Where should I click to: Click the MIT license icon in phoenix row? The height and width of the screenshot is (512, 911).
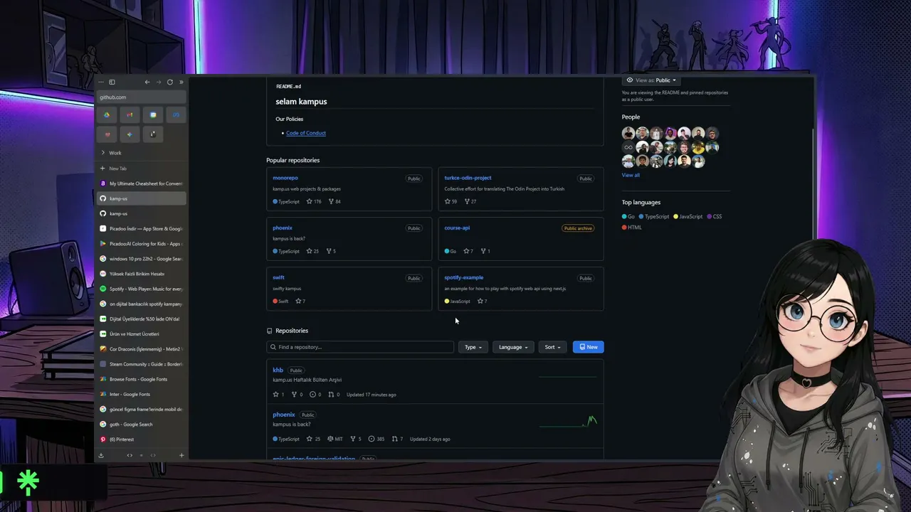[330, 439]
